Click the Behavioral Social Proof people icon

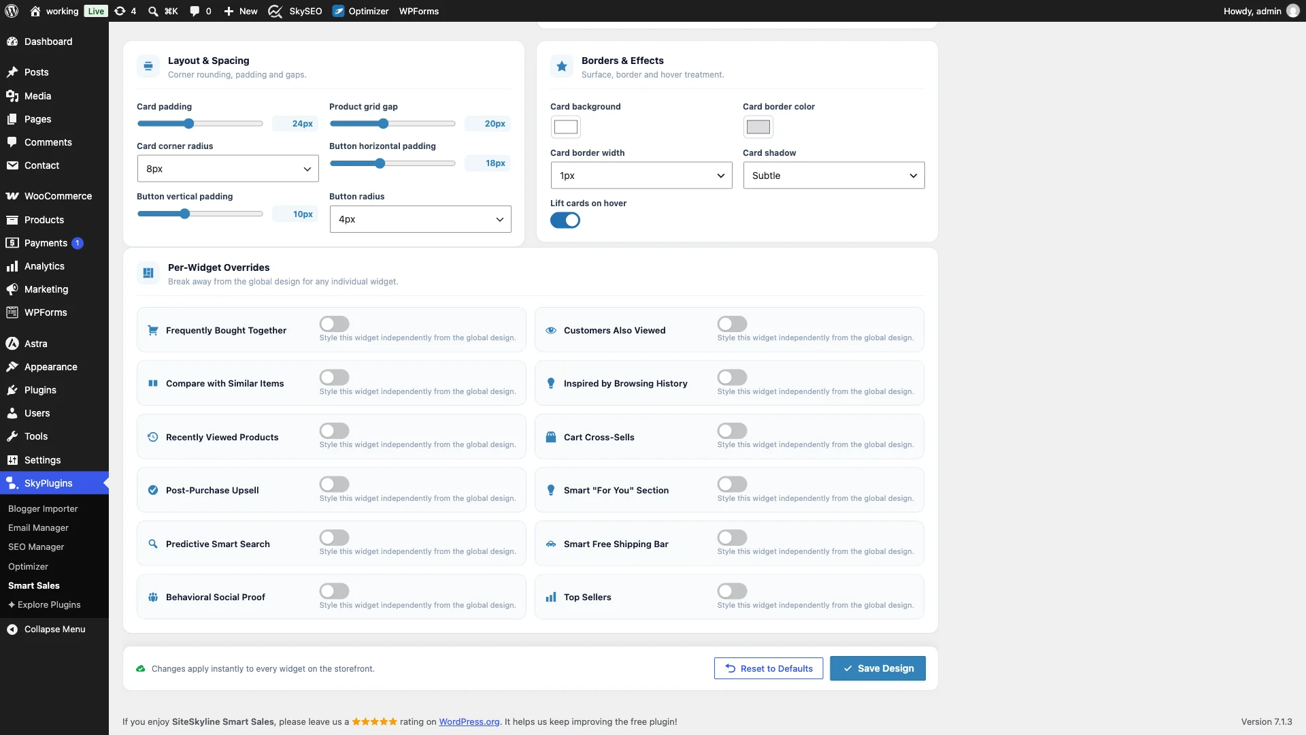coord(153,597)
